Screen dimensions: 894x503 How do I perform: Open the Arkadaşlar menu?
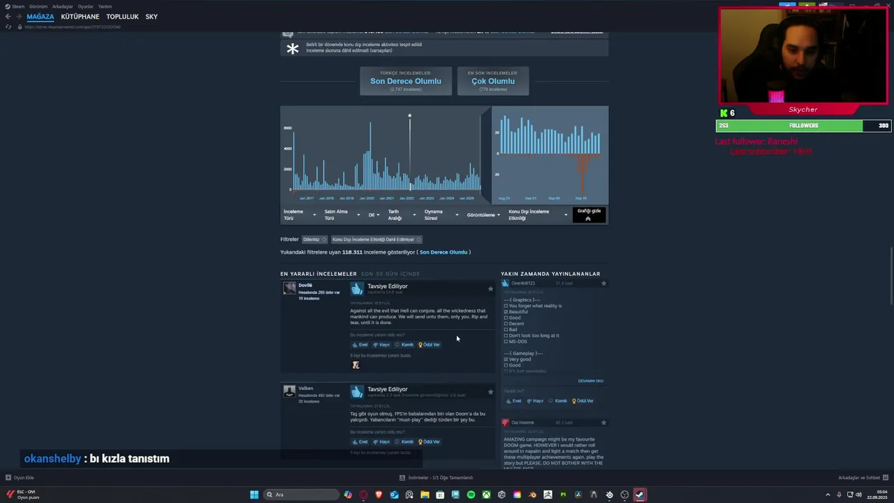63,6
